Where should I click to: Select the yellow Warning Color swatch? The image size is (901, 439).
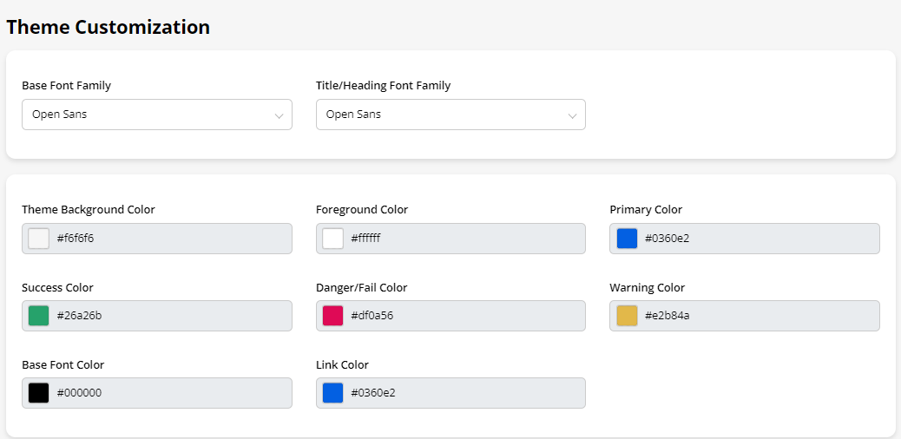point(627,316)
